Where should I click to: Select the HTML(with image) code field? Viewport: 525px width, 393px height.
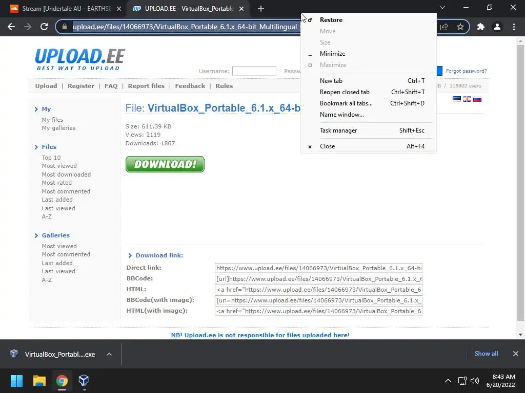click(x=319, y=311)
